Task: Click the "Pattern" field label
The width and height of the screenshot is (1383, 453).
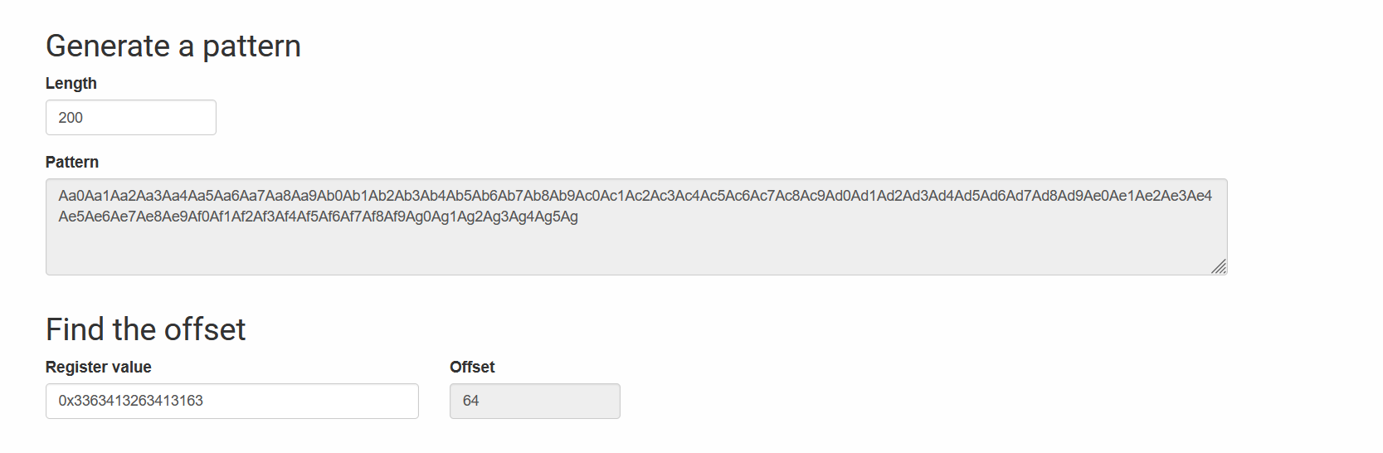Action: (x=71, y=163)
